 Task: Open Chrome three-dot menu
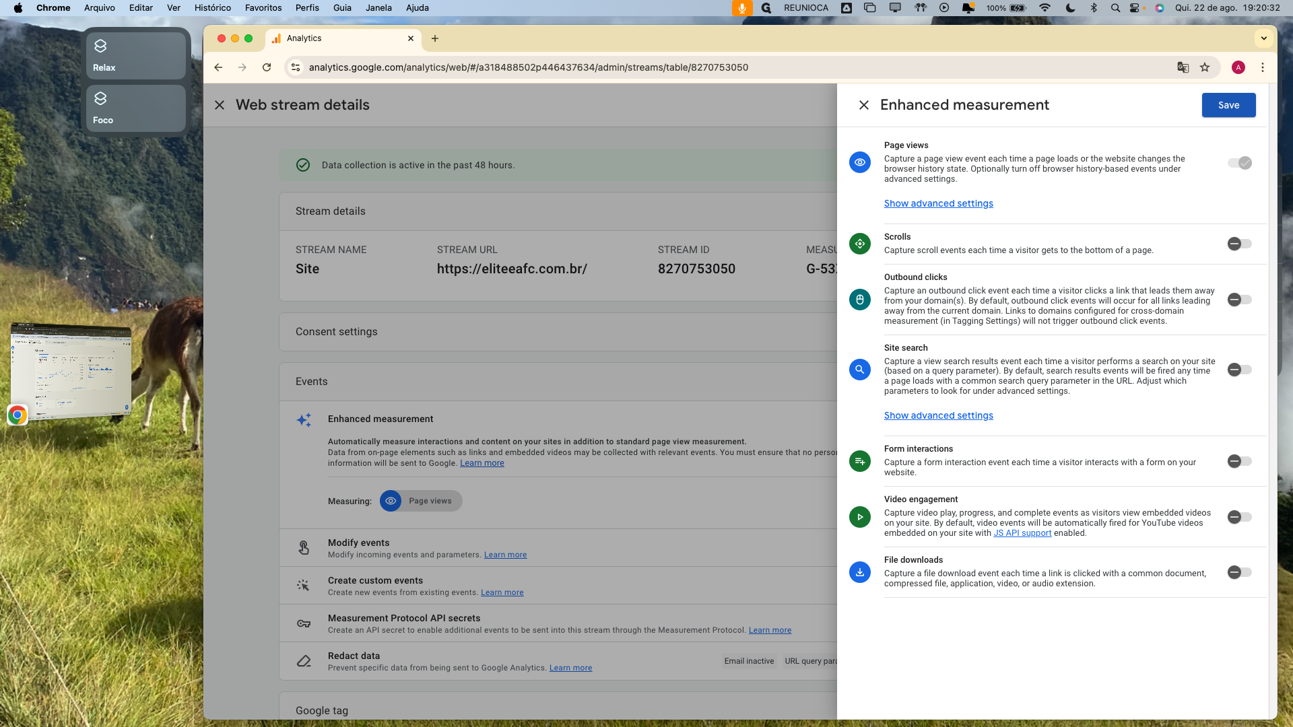point(1263,67)
